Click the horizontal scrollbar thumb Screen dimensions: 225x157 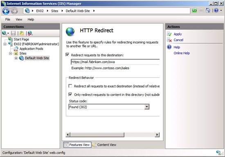coord(97,135)
